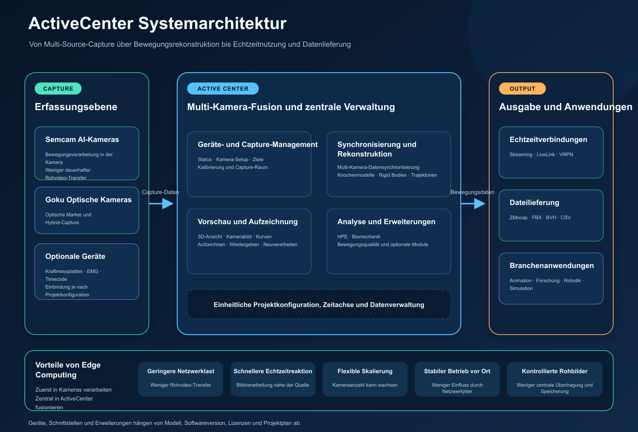Screen dimensions: 638x432
Task: Click the ACTIVE CENTER badge
Action: (223, 89)
